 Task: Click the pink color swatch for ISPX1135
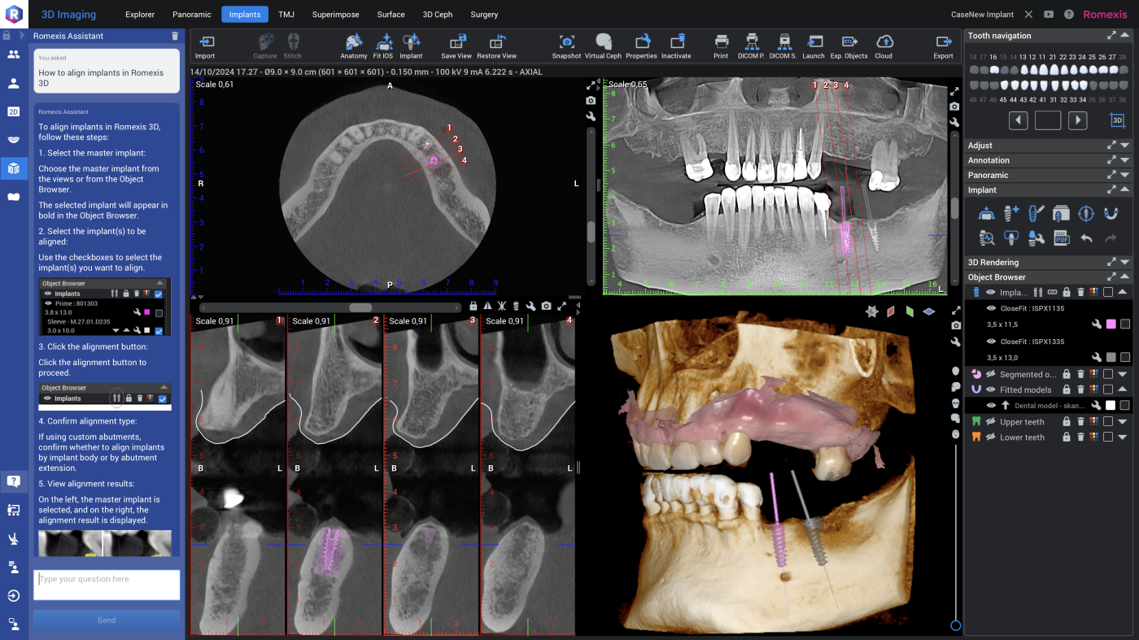click(x=1111, y=324)
